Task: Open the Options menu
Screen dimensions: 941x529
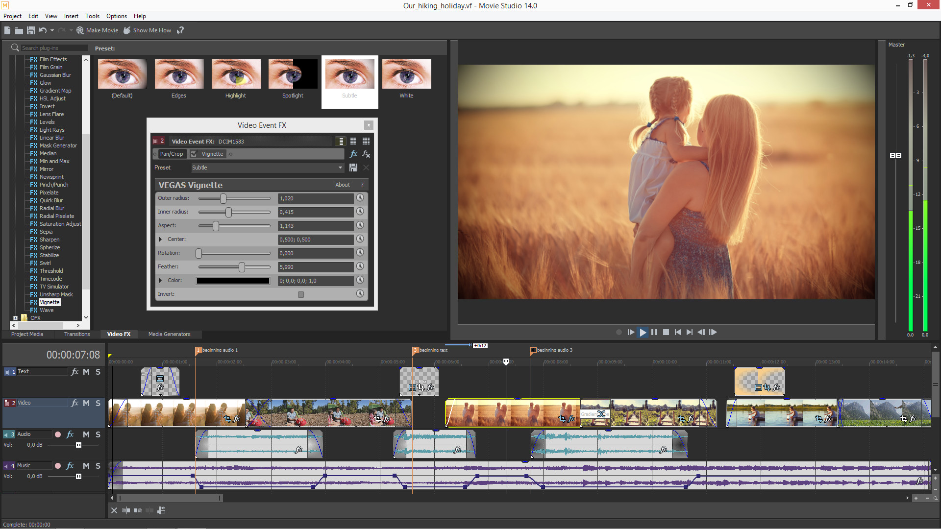Action: [x=116, y=16]
